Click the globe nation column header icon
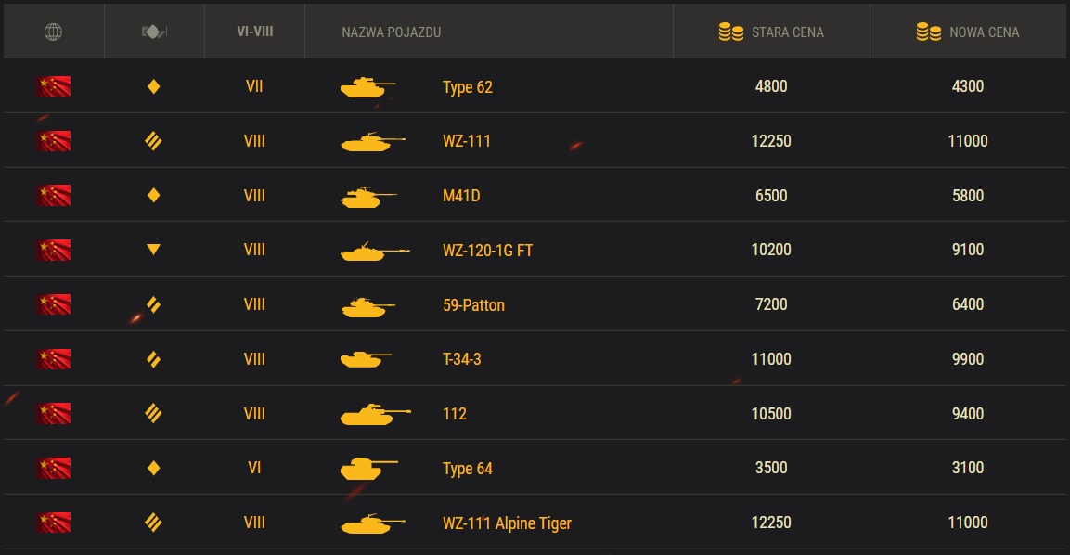The height and width of the screenshot is (555, 1070). point(53,32)
